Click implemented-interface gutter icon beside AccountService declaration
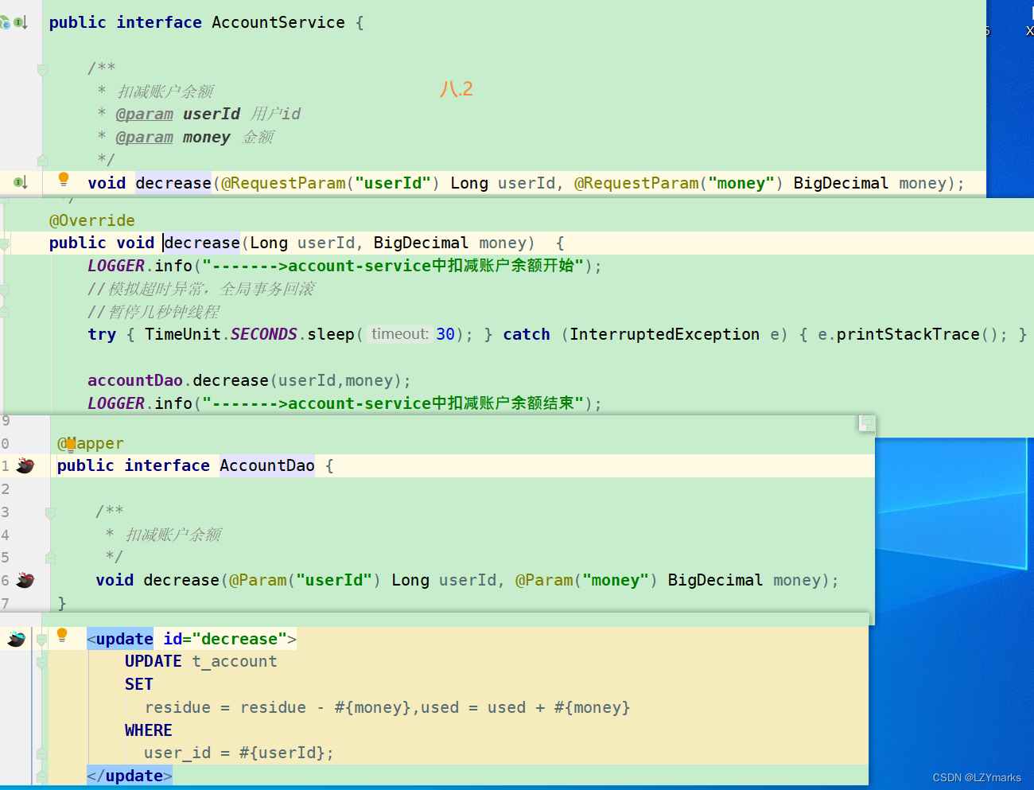The width and height of the screenshot is (1034, 790). coord(21,22)
